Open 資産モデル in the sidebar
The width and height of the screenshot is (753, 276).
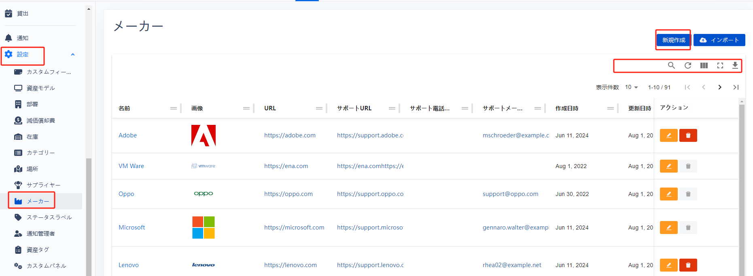pos(40,88)
